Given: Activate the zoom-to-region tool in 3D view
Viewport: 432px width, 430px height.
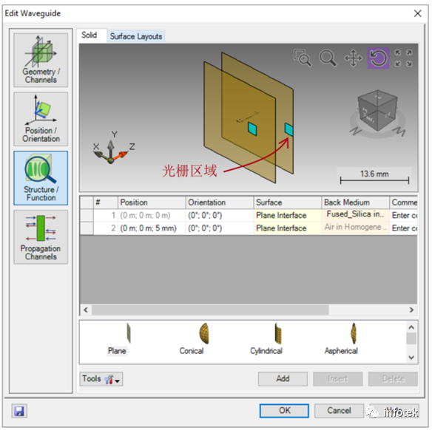Looking at the screenshot, I should pos(303,58).
